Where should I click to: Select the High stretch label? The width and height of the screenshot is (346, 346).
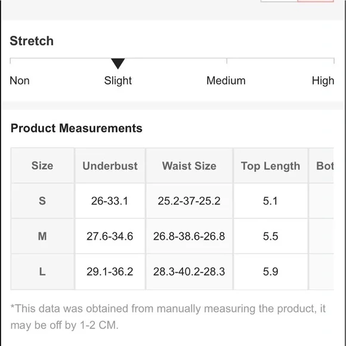click(x=323, y=81)
